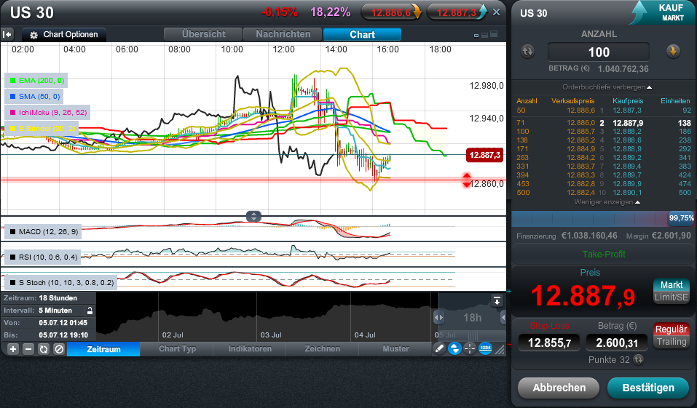This screenshot has width=697, height=408.
Task: Click the Abbrechen button
Action: point(559,388)
